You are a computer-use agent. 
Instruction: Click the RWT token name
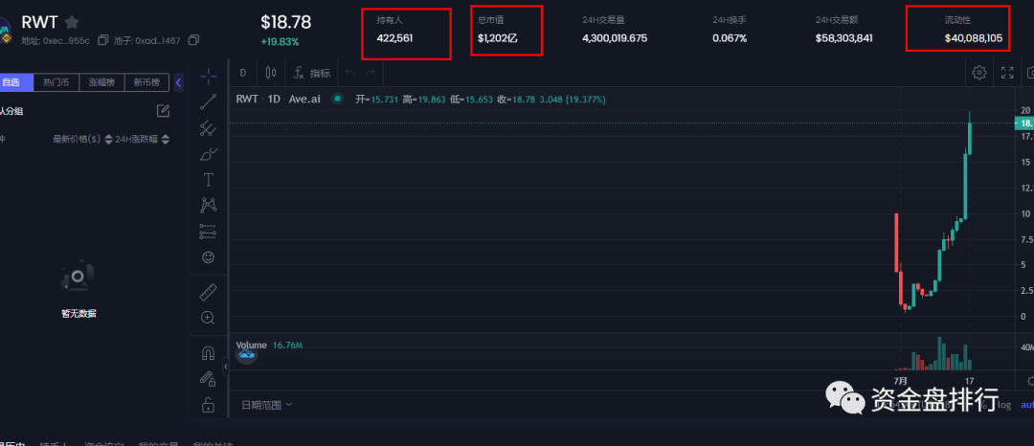[x=39, y=22]
